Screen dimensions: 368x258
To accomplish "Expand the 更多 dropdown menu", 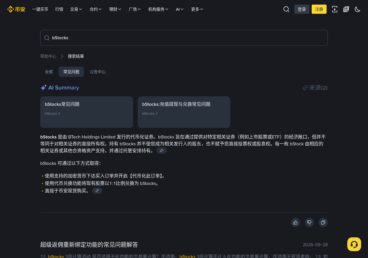I will 197,9.
